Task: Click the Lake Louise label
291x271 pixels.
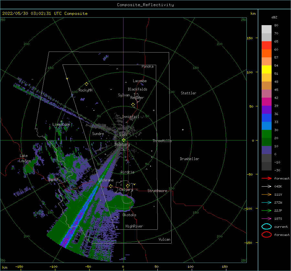Action: pos(25,158)
